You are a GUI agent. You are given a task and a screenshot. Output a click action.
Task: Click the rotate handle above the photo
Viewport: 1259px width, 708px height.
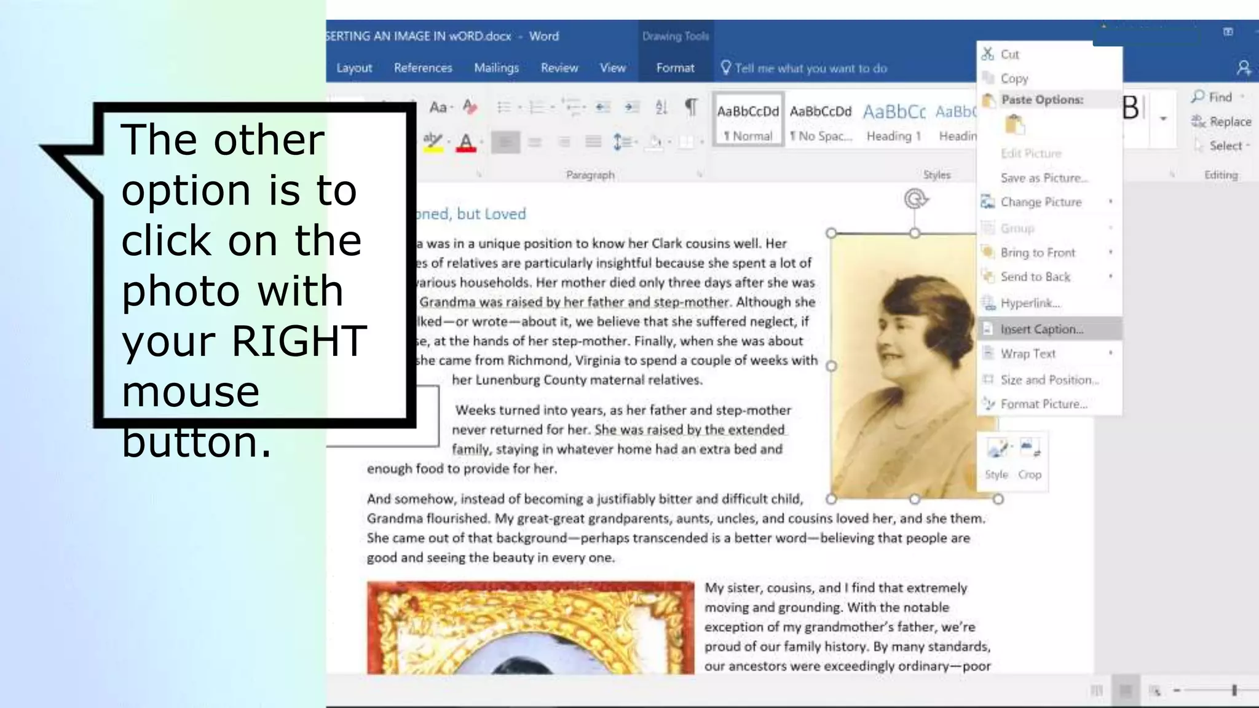click(x=915, y=199)
